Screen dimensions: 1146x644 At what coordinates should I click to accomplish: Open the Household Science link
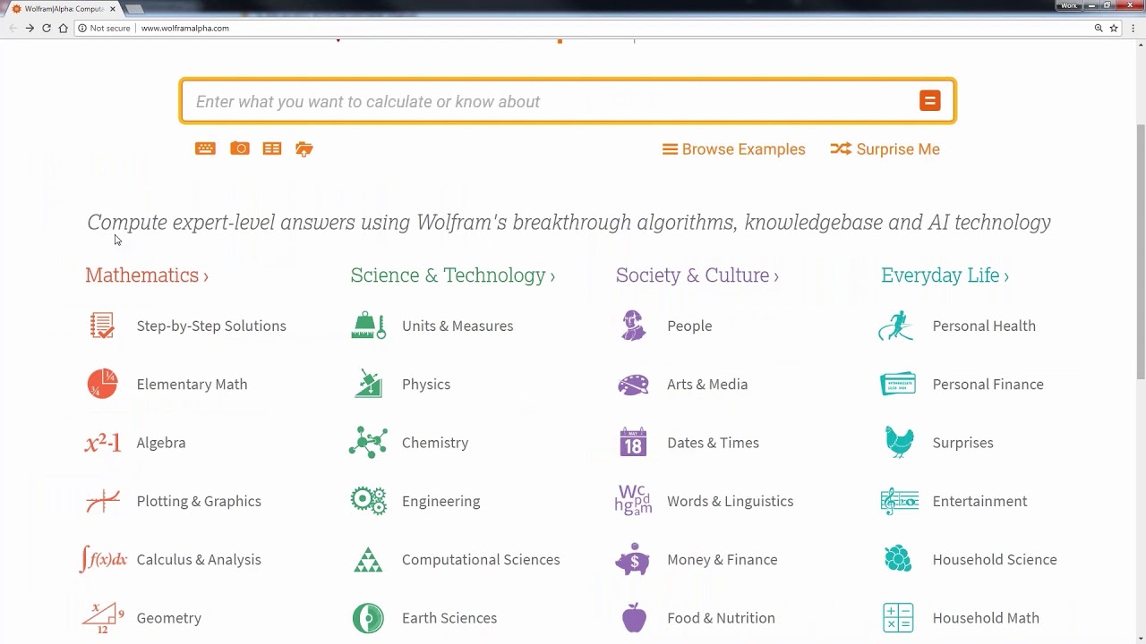pos(995,560)
